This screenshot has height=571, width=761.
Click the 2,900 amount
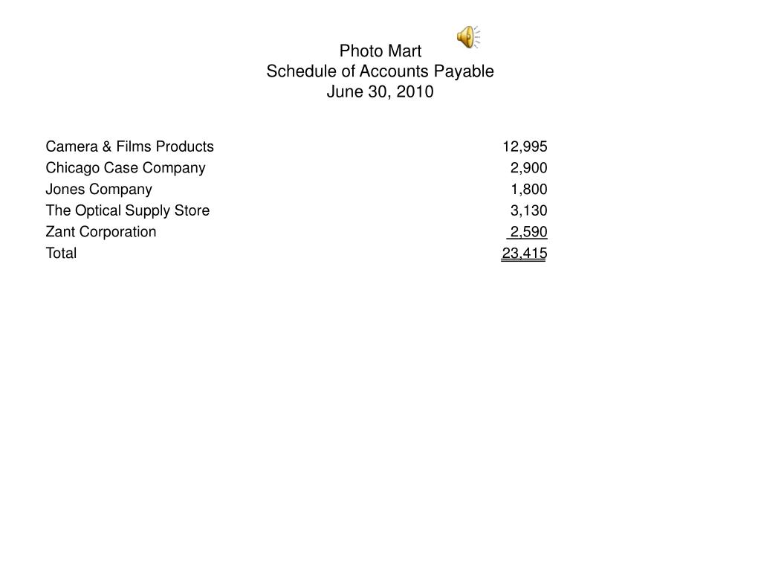[x=528, y=168]
